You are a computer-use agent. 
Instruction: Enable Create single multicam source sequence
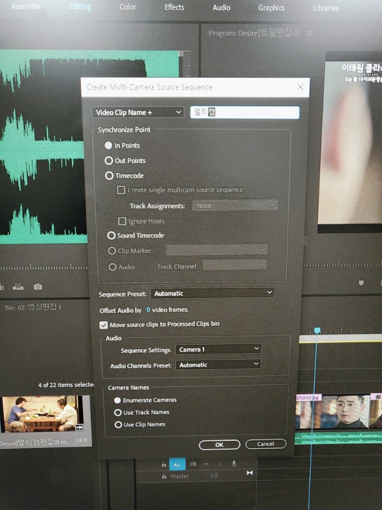click(121, 190)
